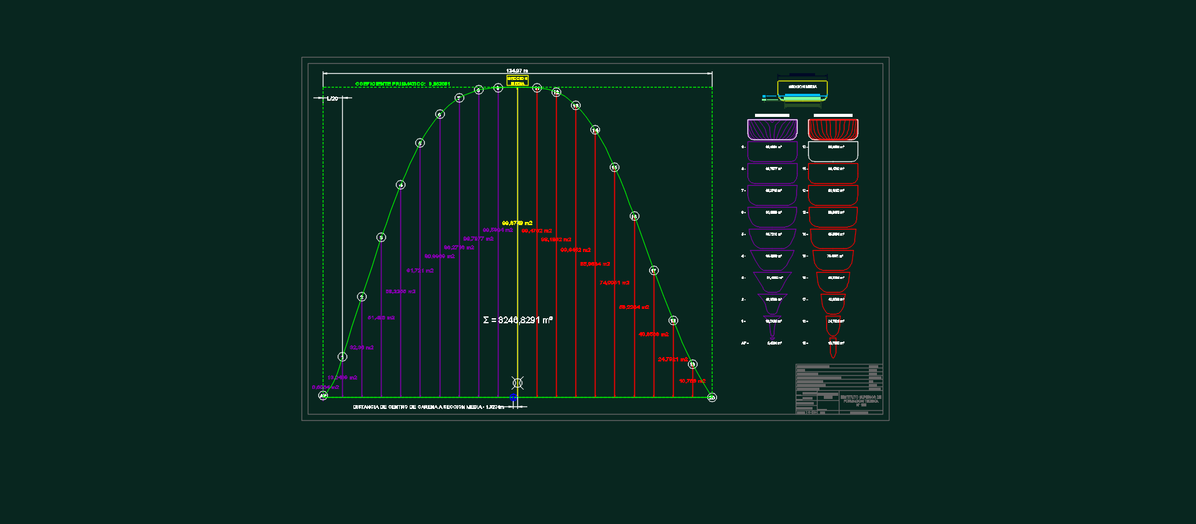Click the red 74,0051 m2 area label

click(614, 283)
